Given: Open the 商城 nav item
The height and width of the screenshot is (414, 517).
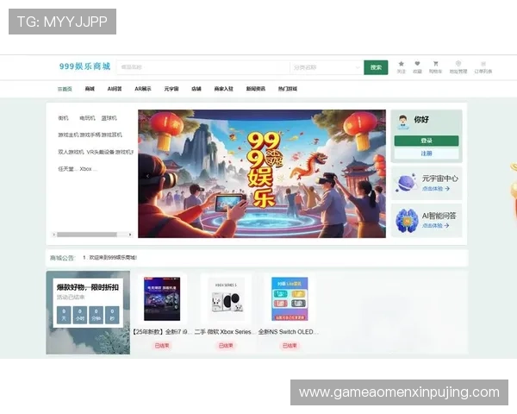Looking at the screenshot, I should (90, 89).
